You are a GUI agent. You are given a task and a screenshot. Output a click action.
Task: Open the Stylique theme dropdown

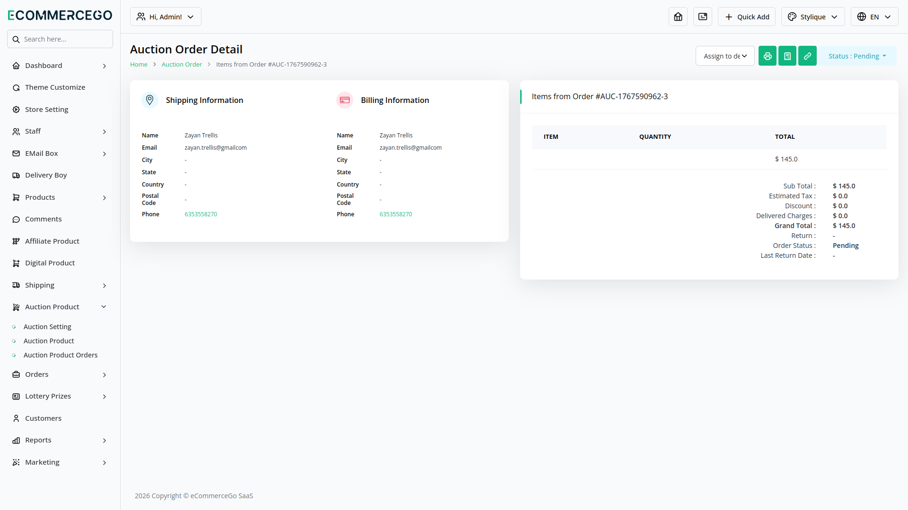[x=813, y=17]
